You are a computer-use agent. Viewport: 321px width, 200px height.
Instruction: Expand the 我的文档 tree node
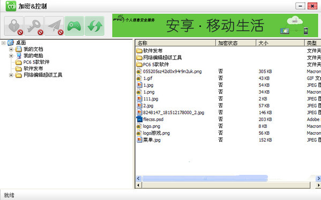[11, 49]
